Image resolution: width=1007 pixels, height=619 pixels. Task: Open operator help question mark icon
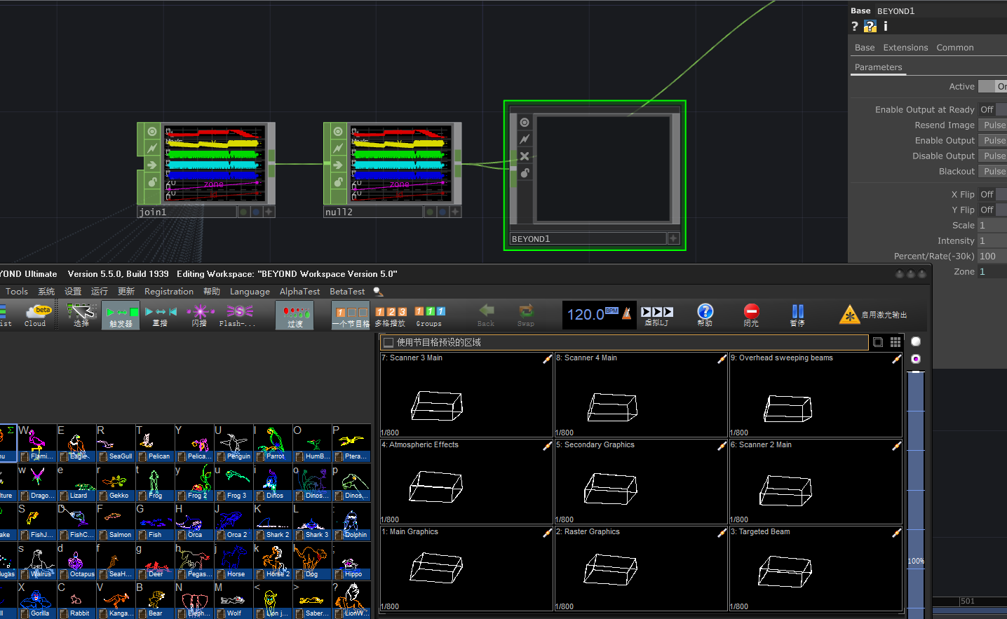(x=855, y=27)
